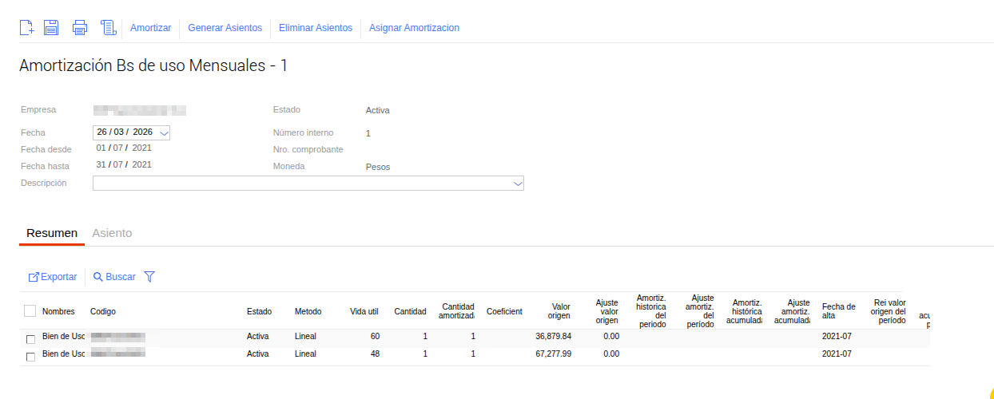Image resolution: width=994 pixels, height=399 pixels.
Task: Click the Amortizar button
Action: [150, 28]
